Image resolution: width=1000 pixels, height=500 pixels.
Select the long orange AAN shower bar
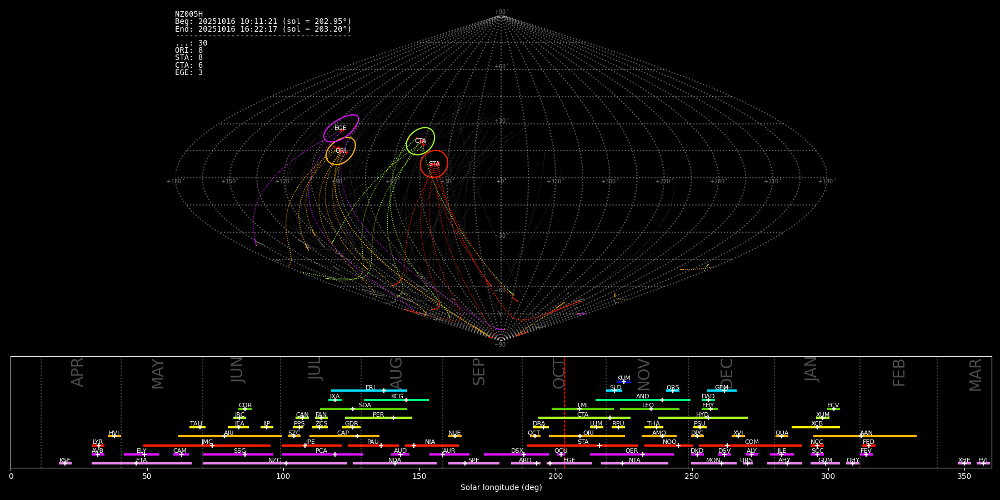pos(865,436)
